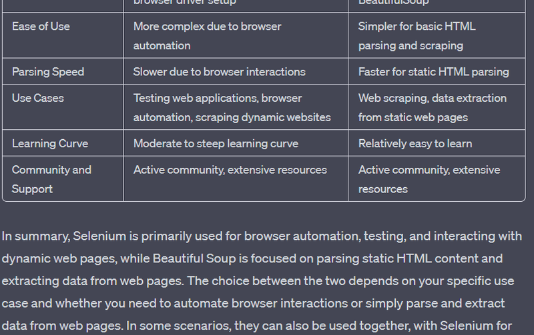The height and width of the screenshot is (335, 534).
Task: Click the "Faster for static HTML parsing" cell
Action: [433, 72]
